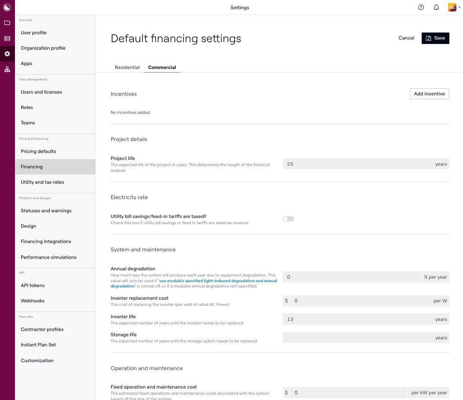Click the Add incentive button

pyautogui.click(x=429, y=94)
